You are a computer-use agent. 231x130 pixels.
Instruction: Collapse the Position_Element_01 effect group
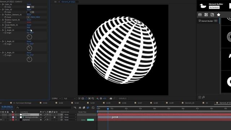(1, 15)
